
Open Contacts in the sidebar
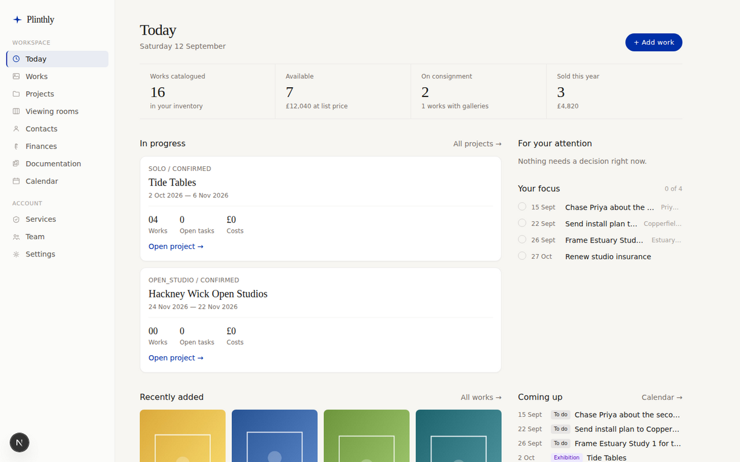pos(57,129)
